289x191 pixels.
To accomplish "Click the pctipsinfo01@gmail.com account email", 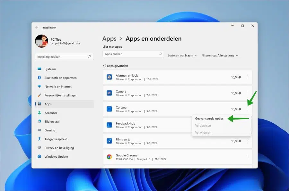I will pyautogui.click(x=65, y=44).
